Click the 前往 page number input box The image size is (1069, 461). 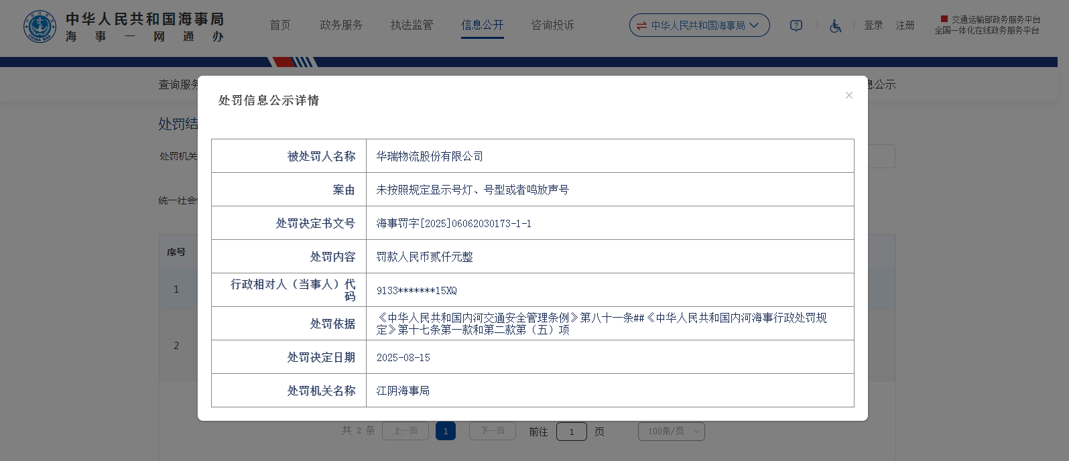point(571,432)
